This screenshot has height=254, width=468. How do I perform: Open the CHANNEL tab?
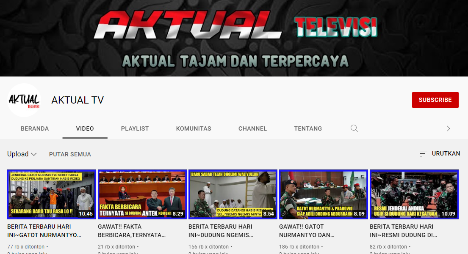(x=252, y=128)
